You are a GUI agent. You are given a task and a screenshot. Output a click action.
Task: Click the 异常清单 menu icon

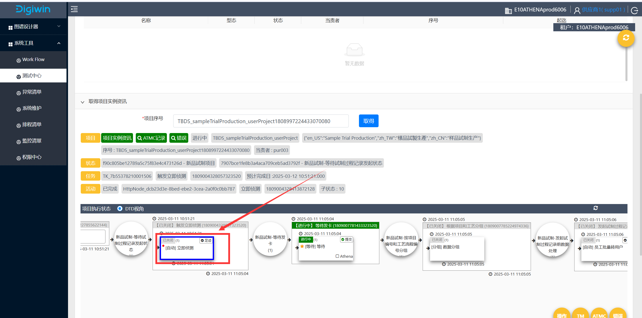point(19,93)
